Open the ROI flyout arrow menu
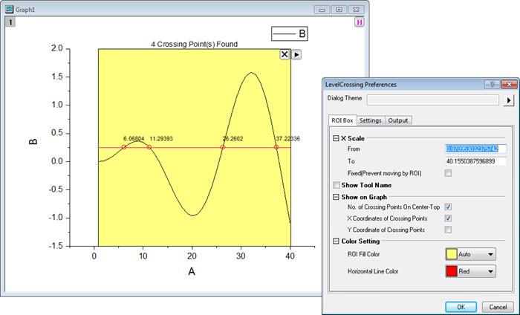Viewport: 520px width, 315px height. 296,54
